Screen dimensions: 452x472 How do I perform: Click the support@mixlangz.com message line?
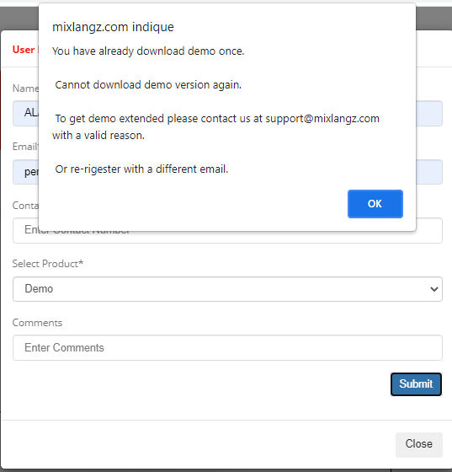[x=217, y=119]
